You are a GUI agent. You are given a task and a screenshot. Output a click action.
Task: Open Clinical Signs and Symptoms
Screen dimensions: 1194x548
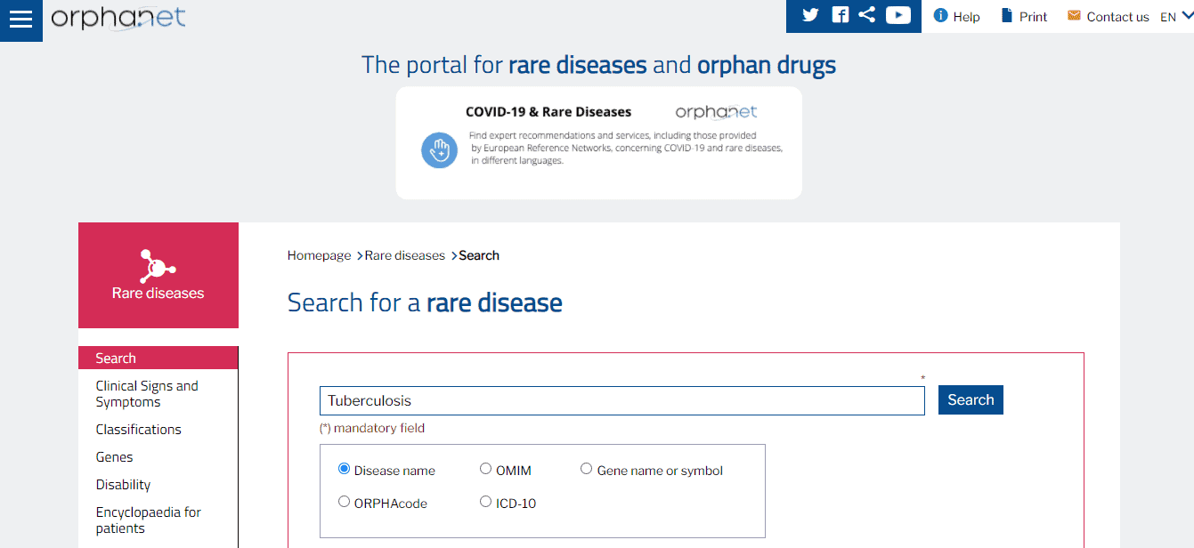[x=147, y=394]
